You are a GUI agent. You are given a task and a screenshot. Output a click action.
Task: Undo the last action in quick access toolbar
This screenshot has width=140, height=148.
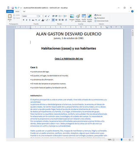coord(16,8)
